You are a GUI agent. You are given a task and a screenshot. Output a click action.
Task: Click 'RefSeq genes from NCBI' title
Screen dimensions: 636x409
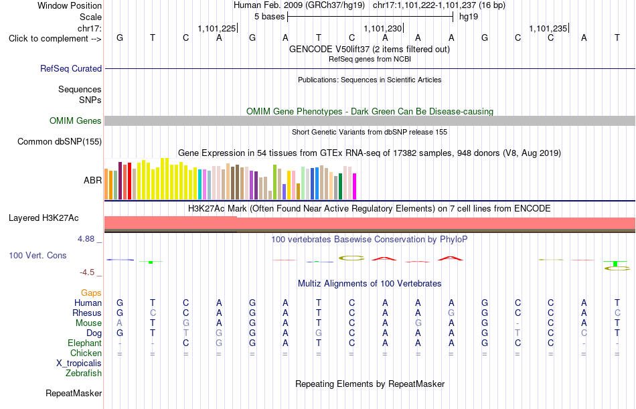(370, 59)
